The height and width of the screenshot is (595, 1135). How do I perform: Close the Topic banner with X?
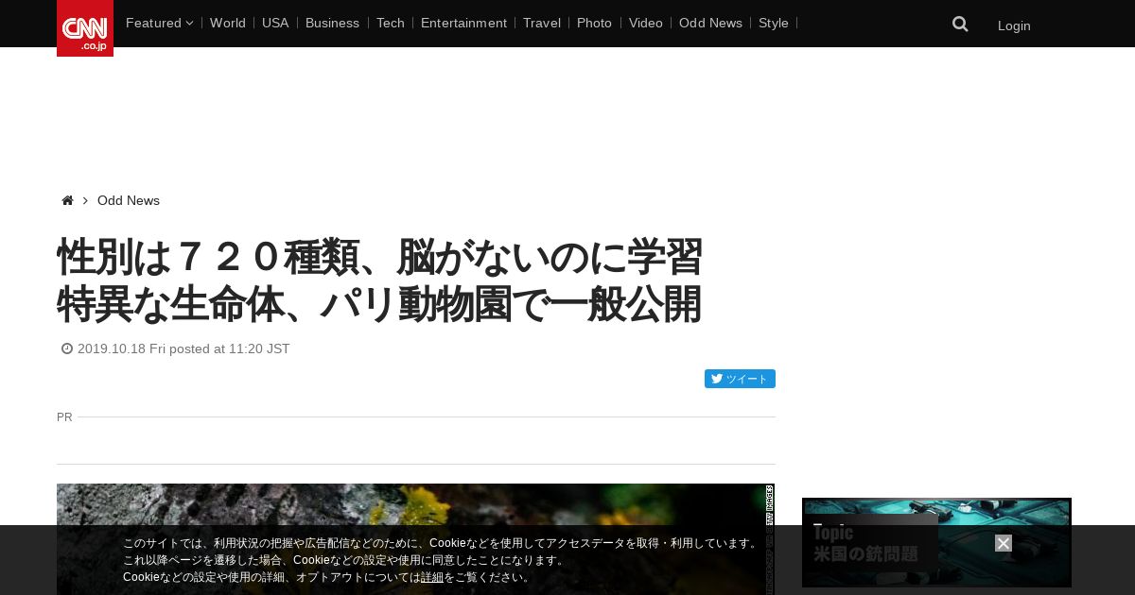click(x=1004, y=543)
